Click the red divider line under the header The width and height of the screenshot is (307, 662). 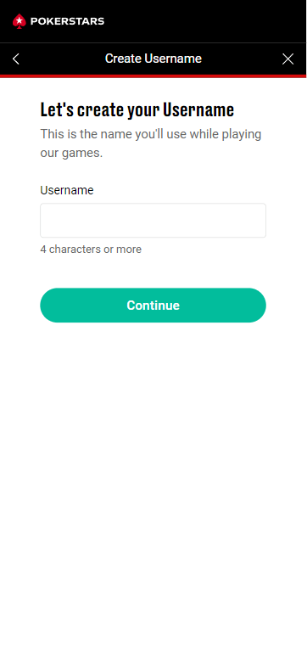click(x=153, y=76)
